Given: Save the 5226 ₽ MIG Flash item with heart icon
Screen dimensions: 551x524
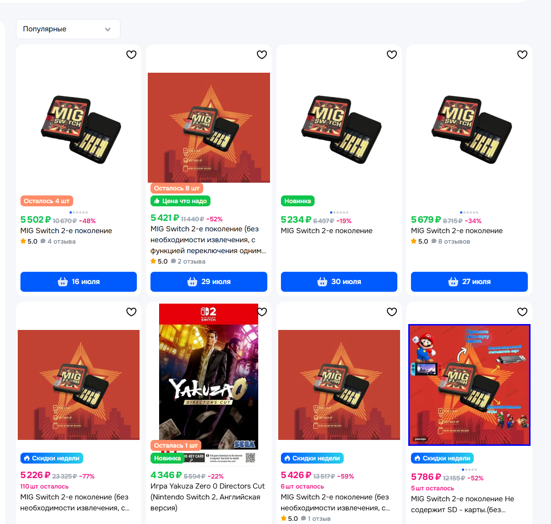Looking at the screenshot, I should 131,312.
